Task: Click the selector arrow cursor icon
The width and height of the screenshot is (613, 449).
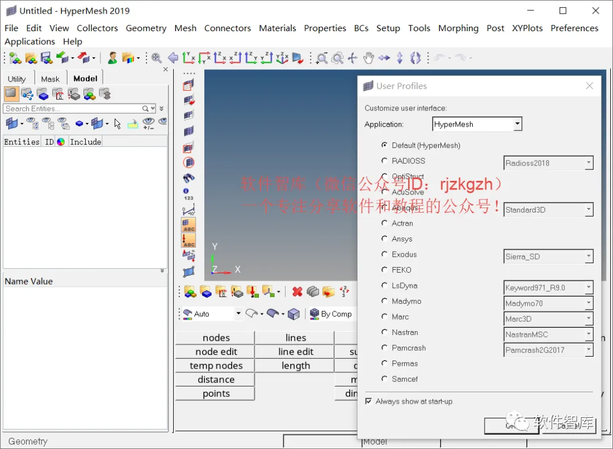Action: pyautogui.click(x=117, y=124)
